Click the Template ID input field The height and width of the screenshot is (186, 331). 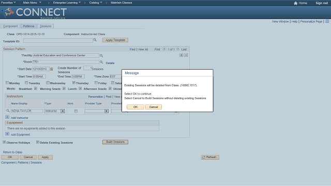(x=58, y=40)
